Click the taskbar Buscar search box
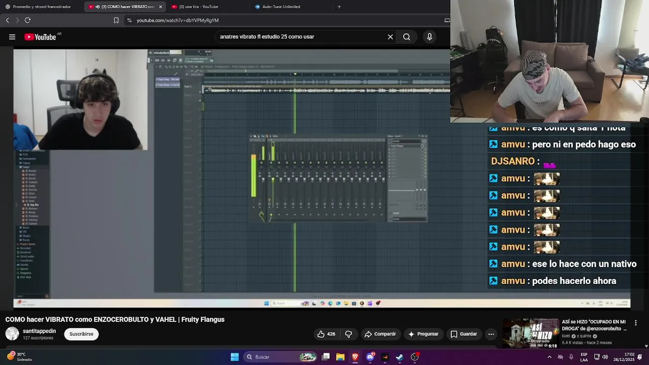 tap(280, 357)
